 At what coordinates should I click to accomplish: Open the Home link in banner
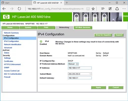tap(125, 16)
